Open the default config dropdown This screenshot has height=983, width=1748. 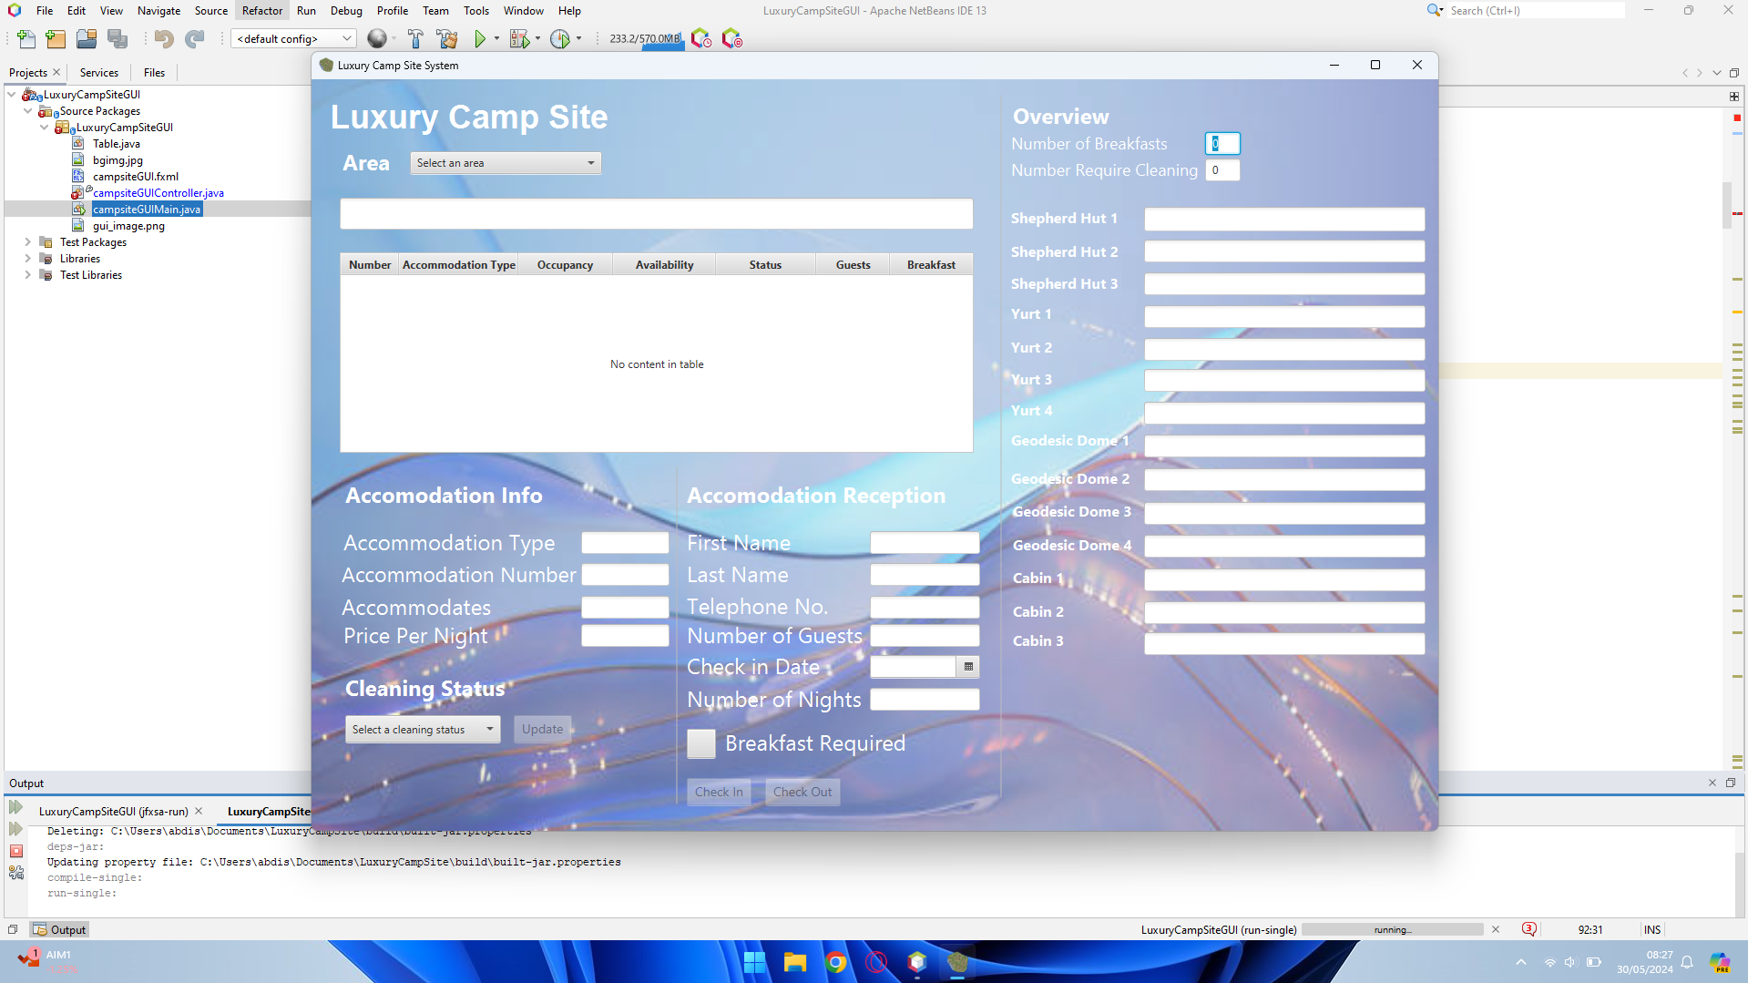(292, 38)
